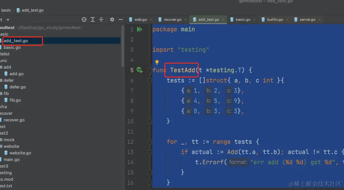Run package tests with the line 1 double-arrow icon
The width and height of the screenshot is (344, 190).
tap(140, 29)
